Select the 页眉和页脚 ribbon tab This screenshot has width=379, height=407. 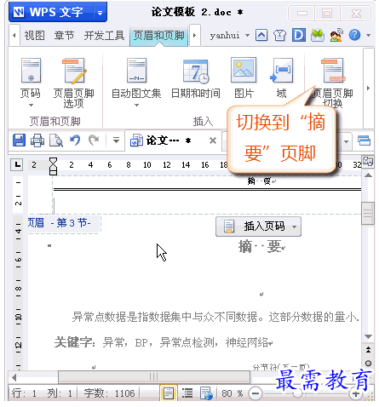point(158,36)
